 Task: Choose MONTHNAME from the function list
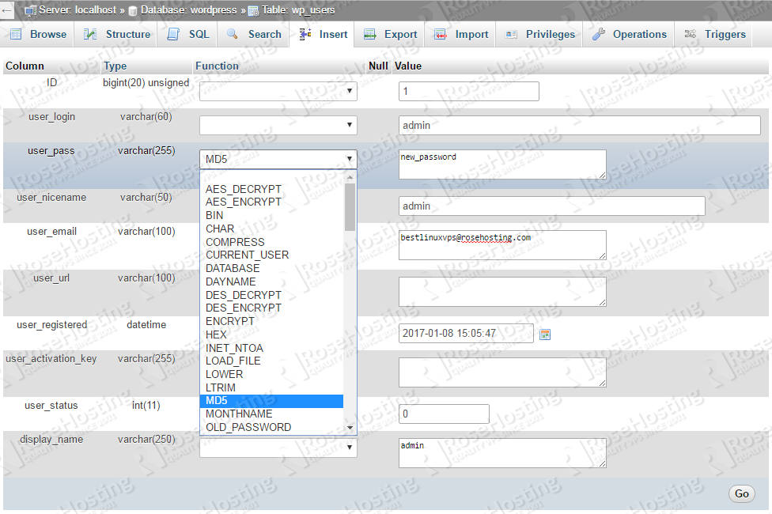click(271, 414)
